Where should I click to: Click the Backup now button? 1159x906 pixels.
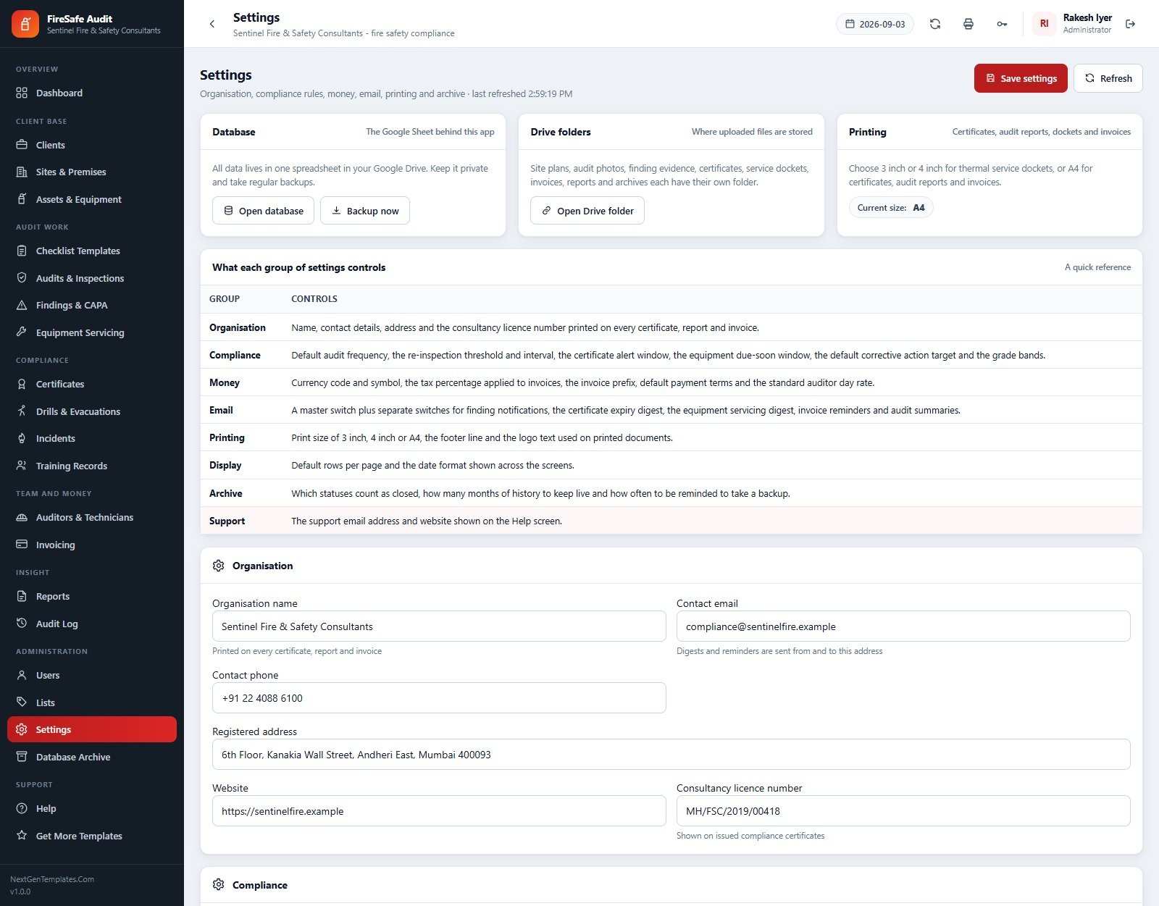pos(365,211)
